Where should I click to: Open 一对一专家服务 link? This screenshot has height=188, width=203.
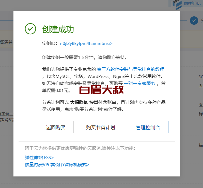pyautogui.click(x=140, y=83)
